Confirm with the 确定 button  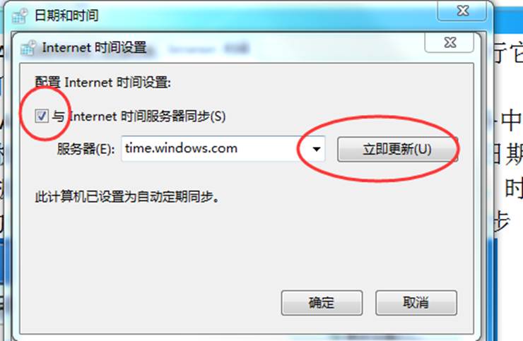322,303
